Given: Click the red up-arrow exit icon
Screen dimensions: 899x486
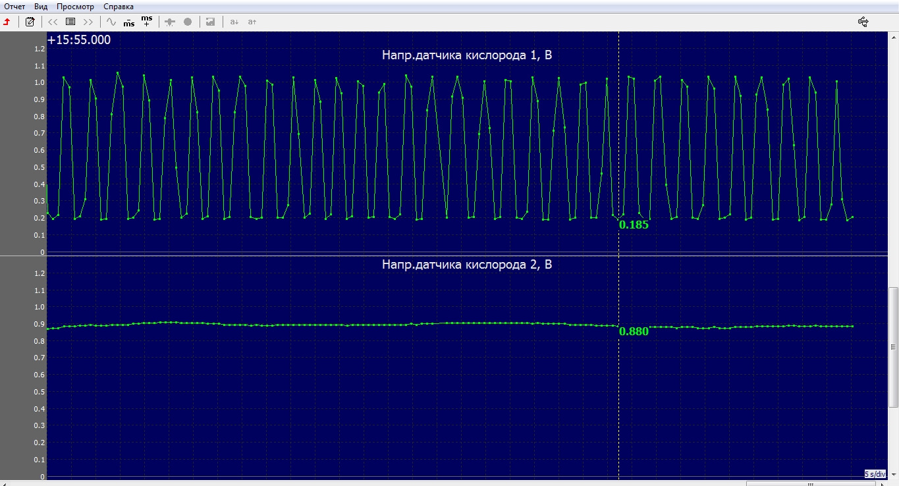Looking at the screenshot, I should point(7,22).
